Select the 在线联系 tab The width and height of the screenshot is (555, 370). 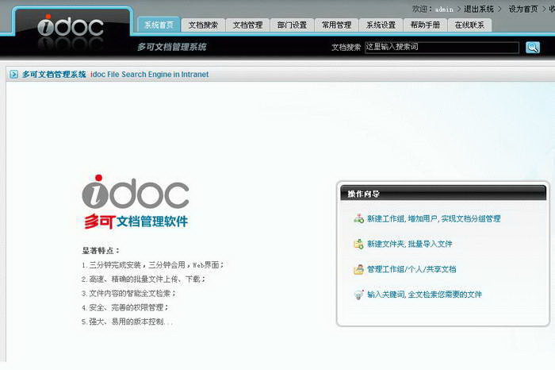469,25
